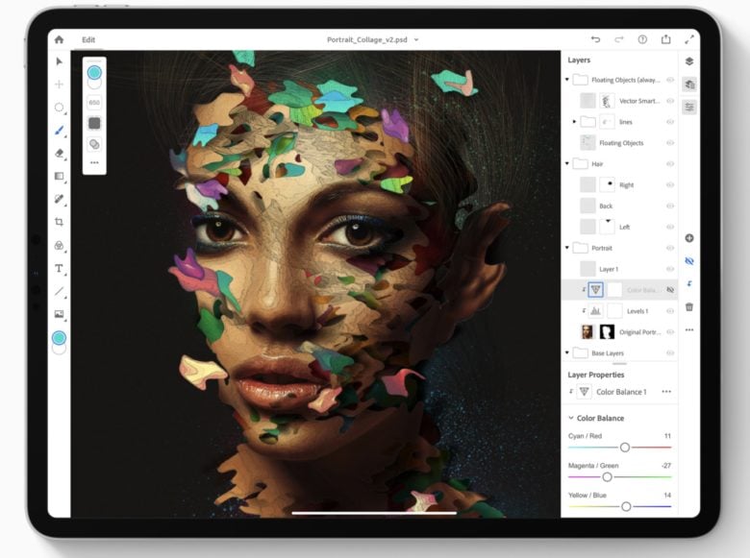Toggle clipping mask in right taskbar
Viewport: 750px width, 558px height.
pos(689,283)
